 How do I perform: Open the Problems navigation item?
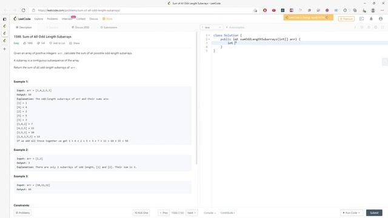(53, 19)
